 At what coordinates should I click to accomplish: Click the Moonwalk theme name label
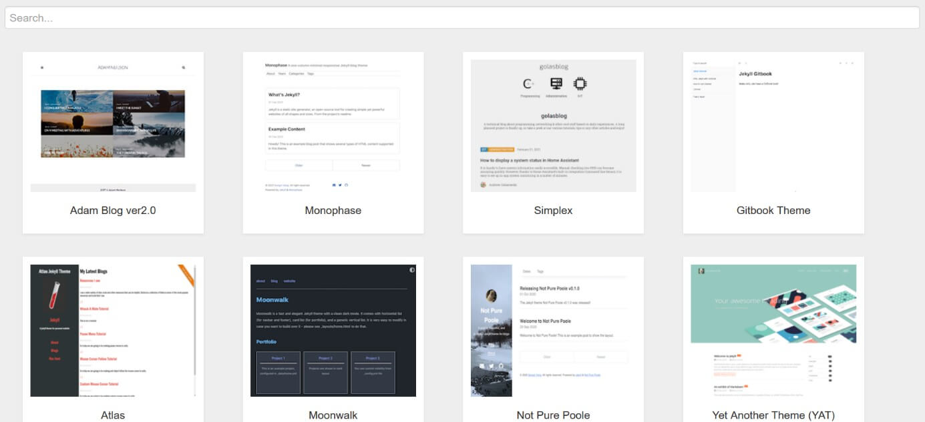pyautogui.click(x=333, y=415)
